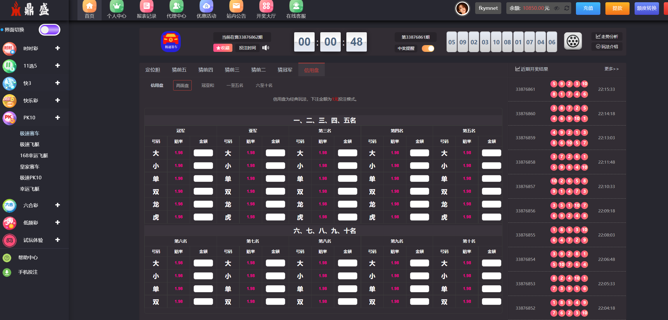Open 开奖大厅 lottery hall icon

click(266, 7)
